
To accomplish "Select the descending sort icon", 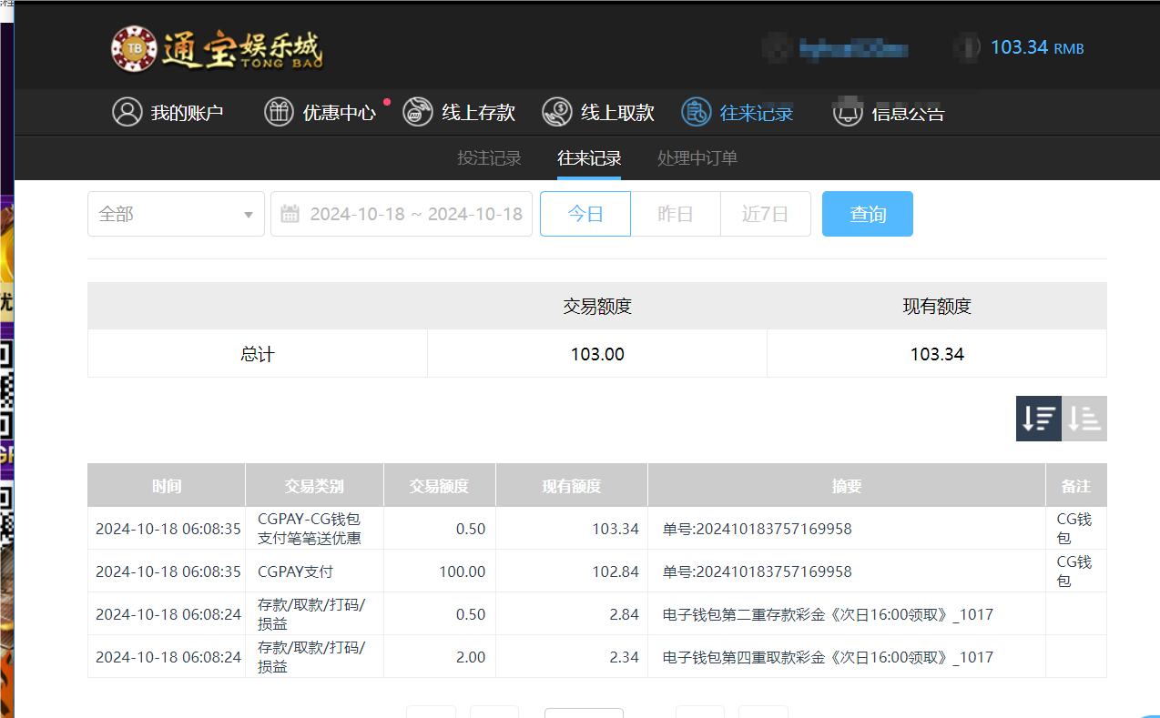I will tap(1038, 418).
